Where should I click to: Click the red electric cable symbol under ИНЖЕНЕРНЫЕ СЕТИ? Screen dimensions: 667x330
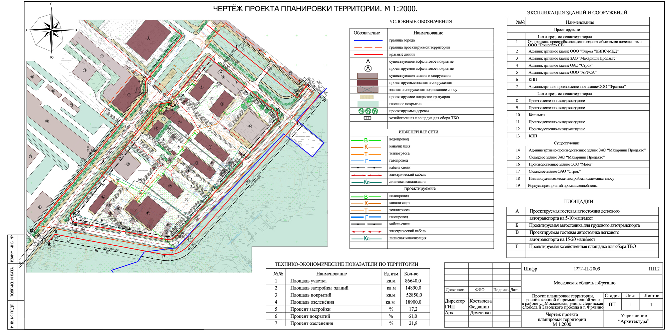(367, 175)
